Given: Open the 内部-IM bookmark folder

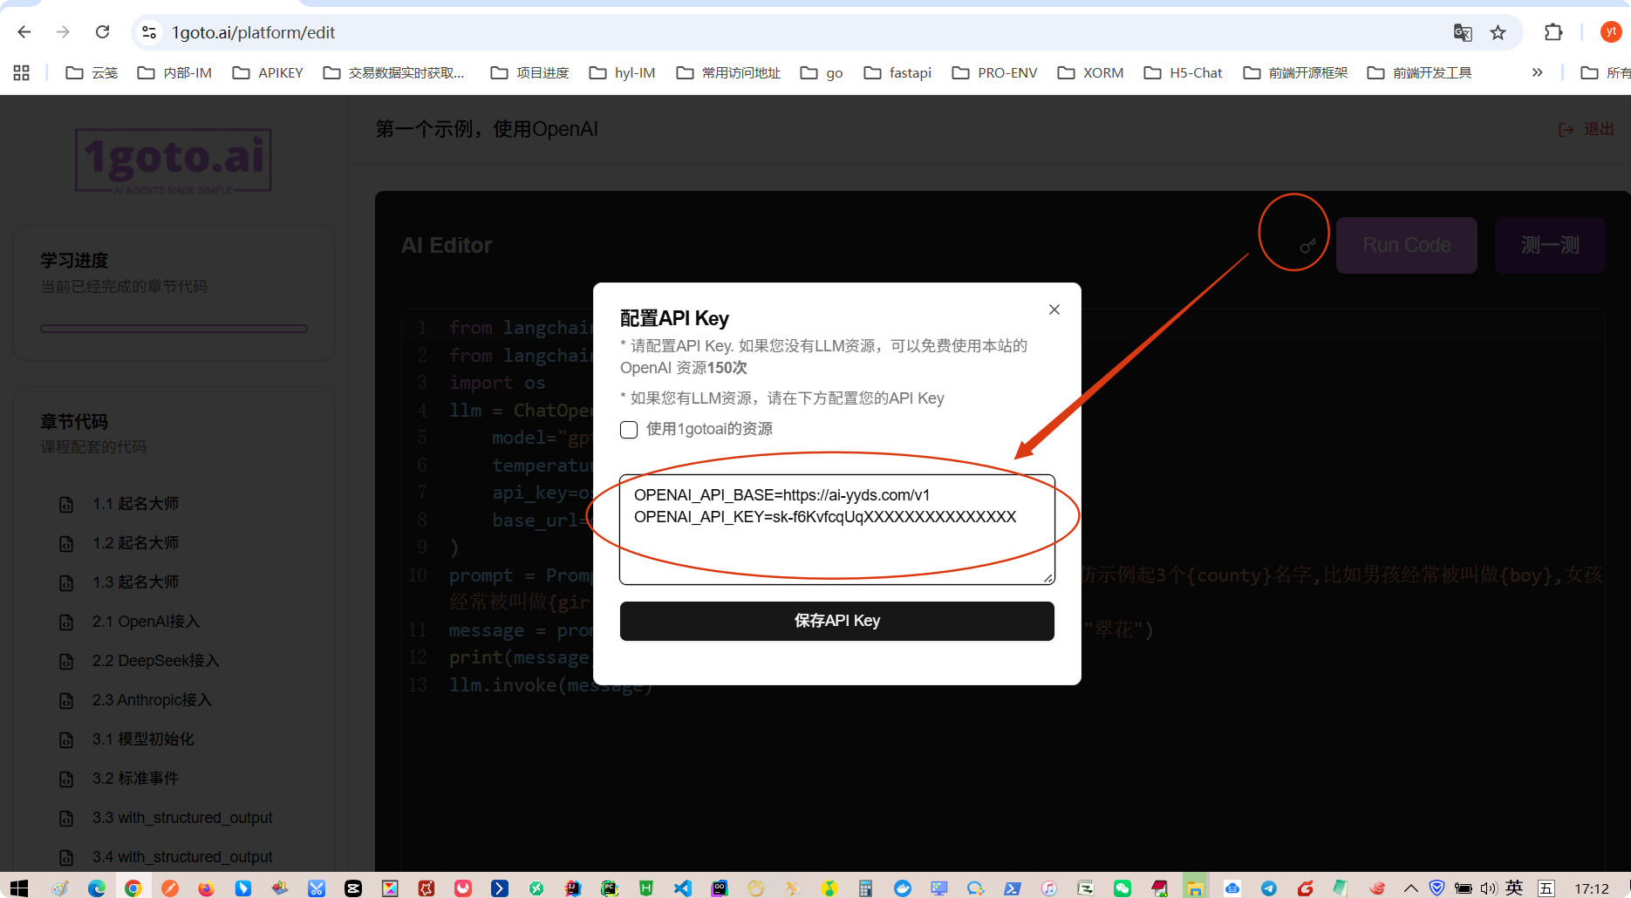Looking at the screenshot, I should 174,72.
